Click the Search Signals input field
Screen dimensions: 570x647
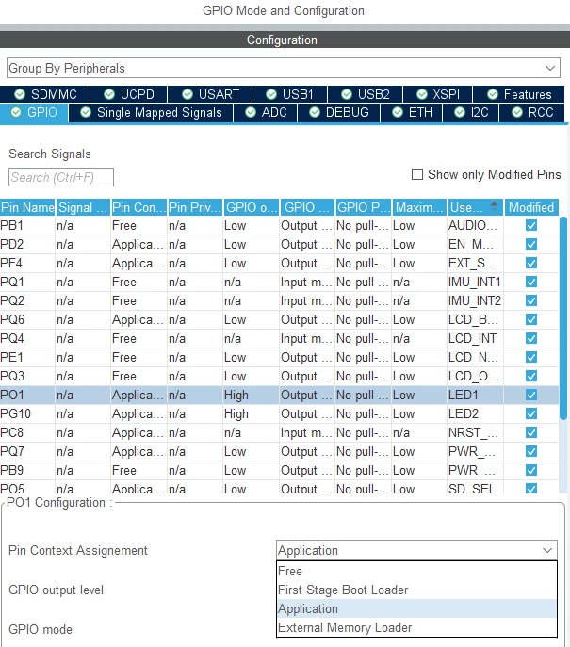[61, 177]
